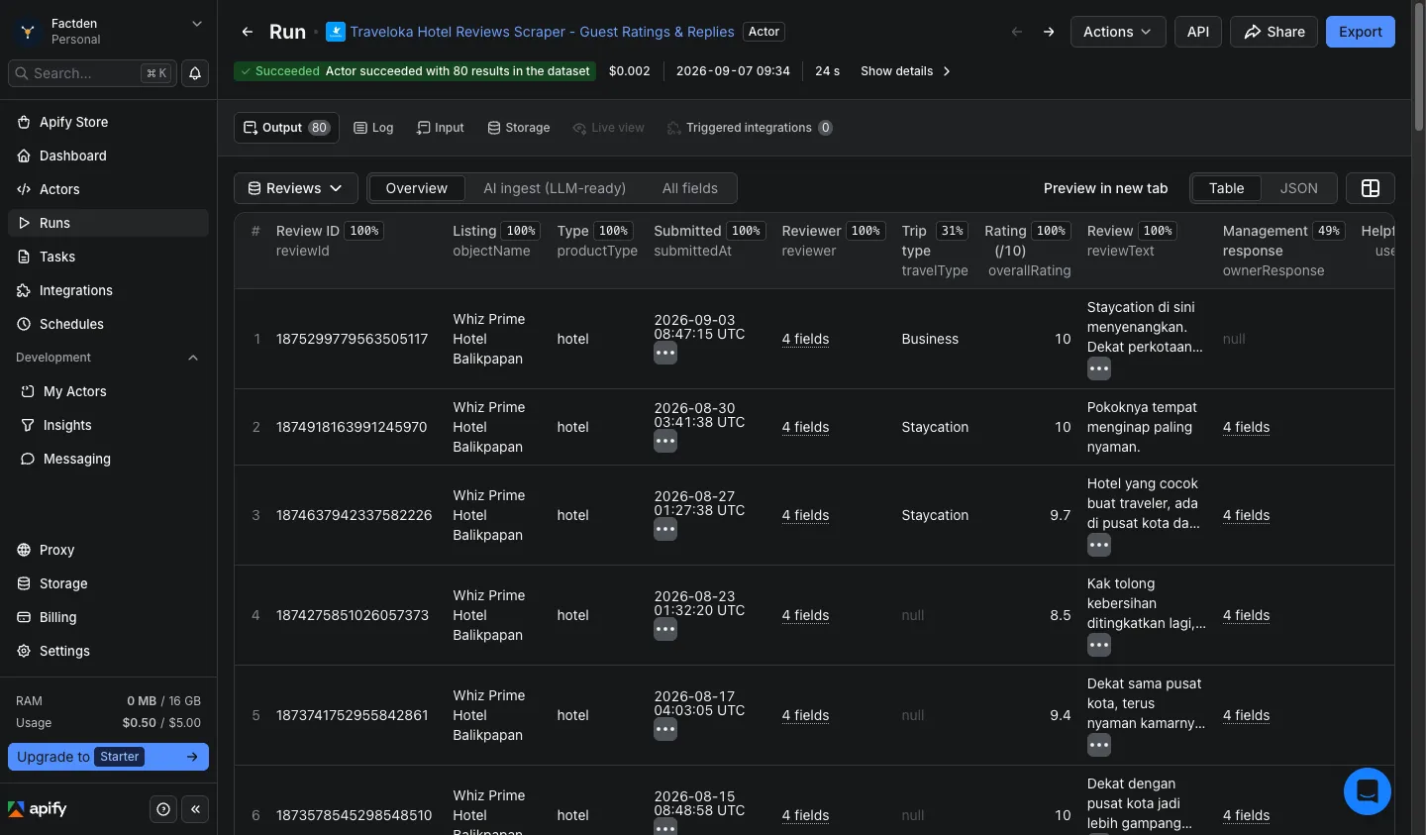Switch to the Input tab
The image size is (1426, 835).
pos(441,128)
